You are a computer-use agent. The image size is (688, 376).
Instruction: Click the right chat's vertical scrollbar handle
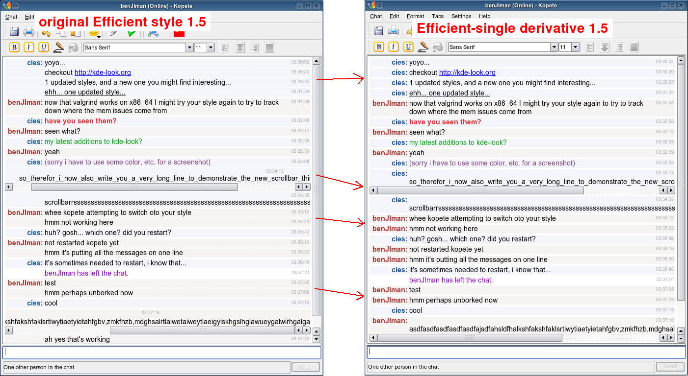[x=681, y=182]
